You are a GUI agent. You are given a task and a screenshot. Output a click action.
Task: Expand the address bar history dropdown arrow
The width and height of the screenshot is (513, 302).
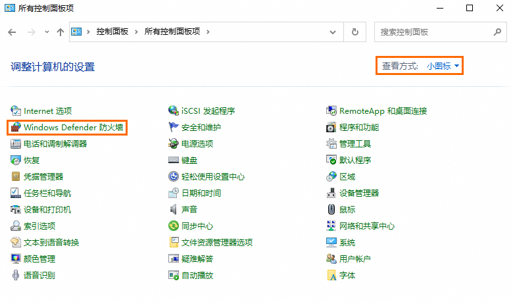[x=337, y=32]
